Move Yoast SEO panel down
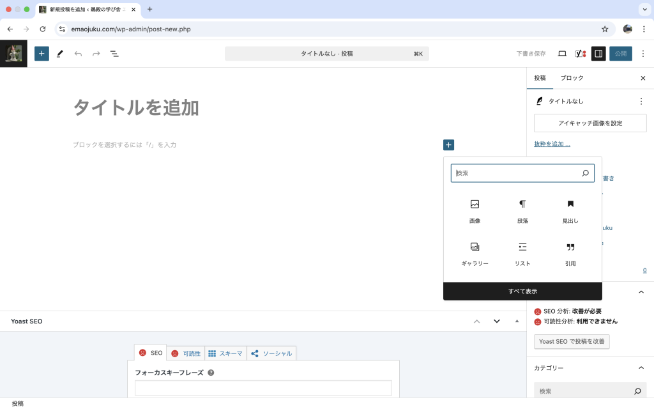654x409 pixels. 497,321
